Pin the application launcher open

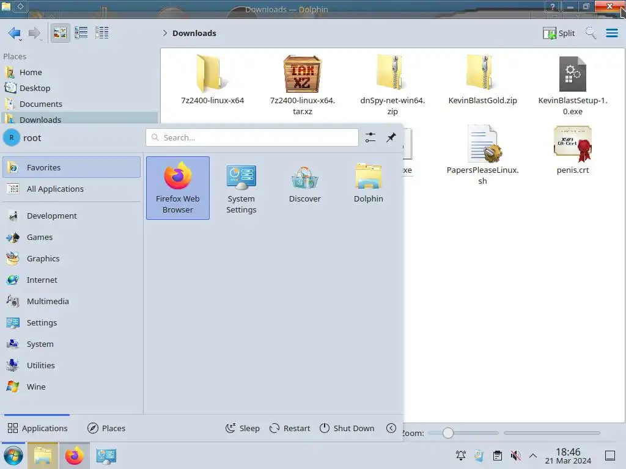[391, 137]
